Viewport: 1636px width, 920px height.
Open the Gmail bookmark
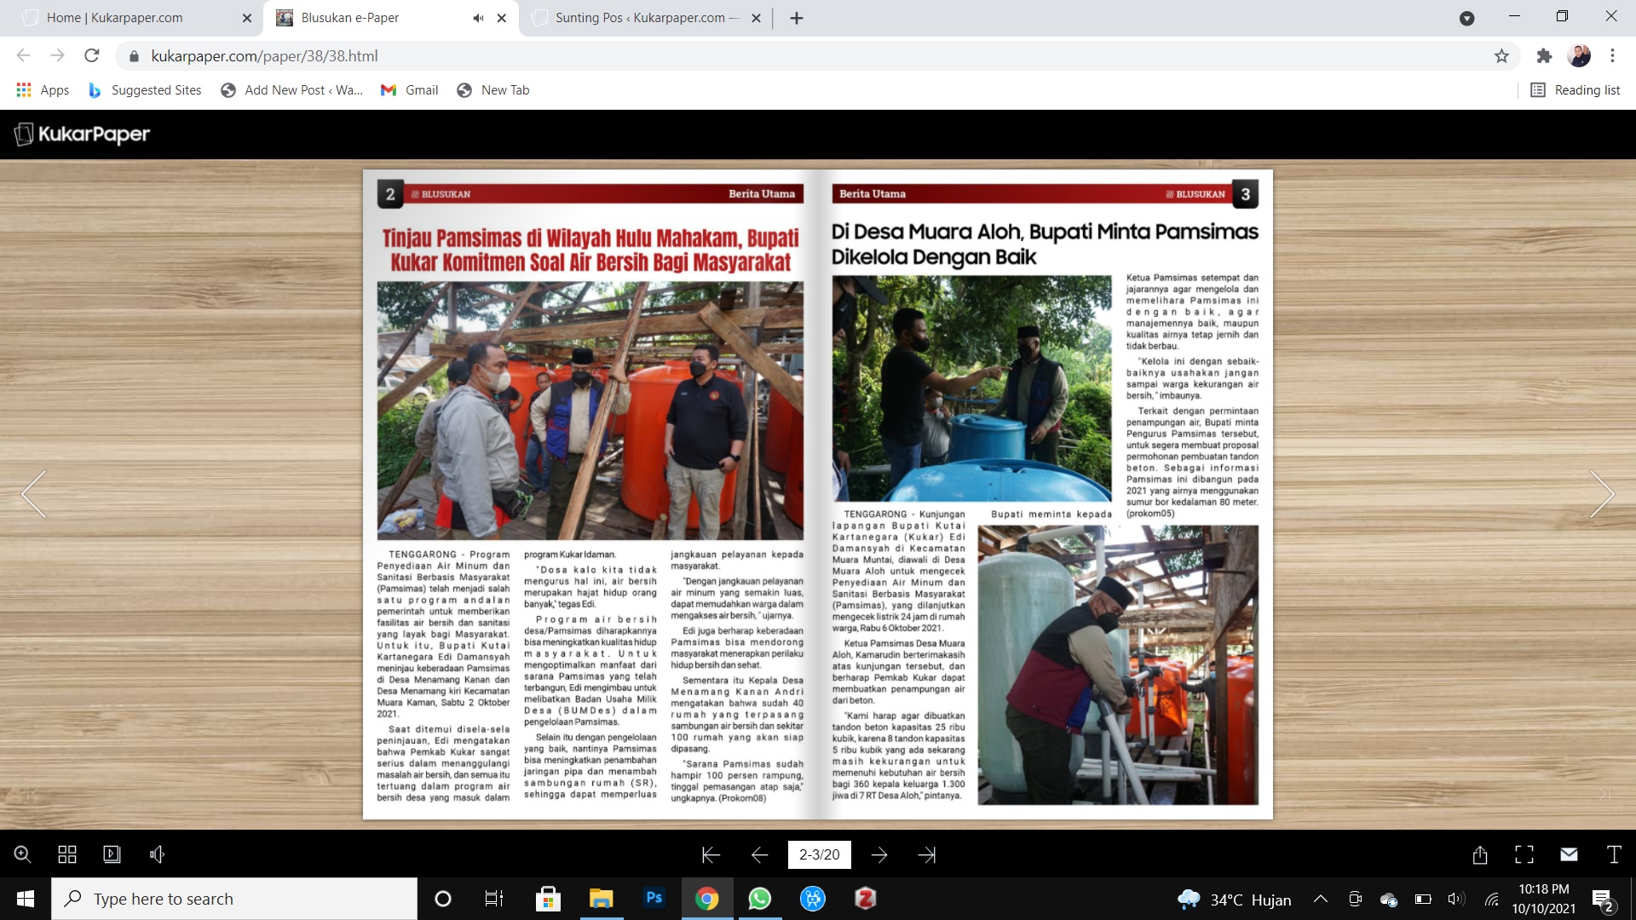(409, 89)
